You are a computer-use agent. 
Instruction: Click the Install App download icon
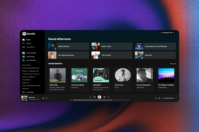pyautogui.click(x=23, y=92)
